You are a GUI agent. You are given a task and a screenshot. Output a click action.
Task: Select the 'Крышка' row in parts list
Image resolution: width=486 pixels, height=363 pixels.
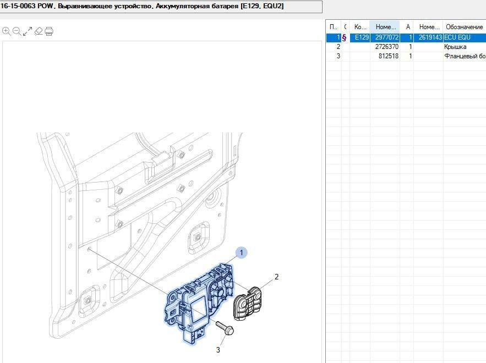click(x=455, y=47)
